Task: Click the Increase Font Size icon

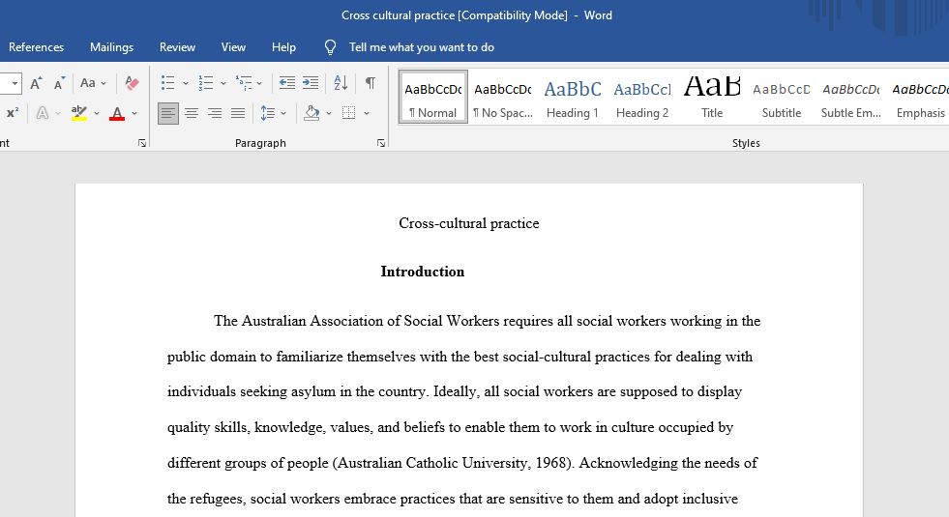Action: 36,83
